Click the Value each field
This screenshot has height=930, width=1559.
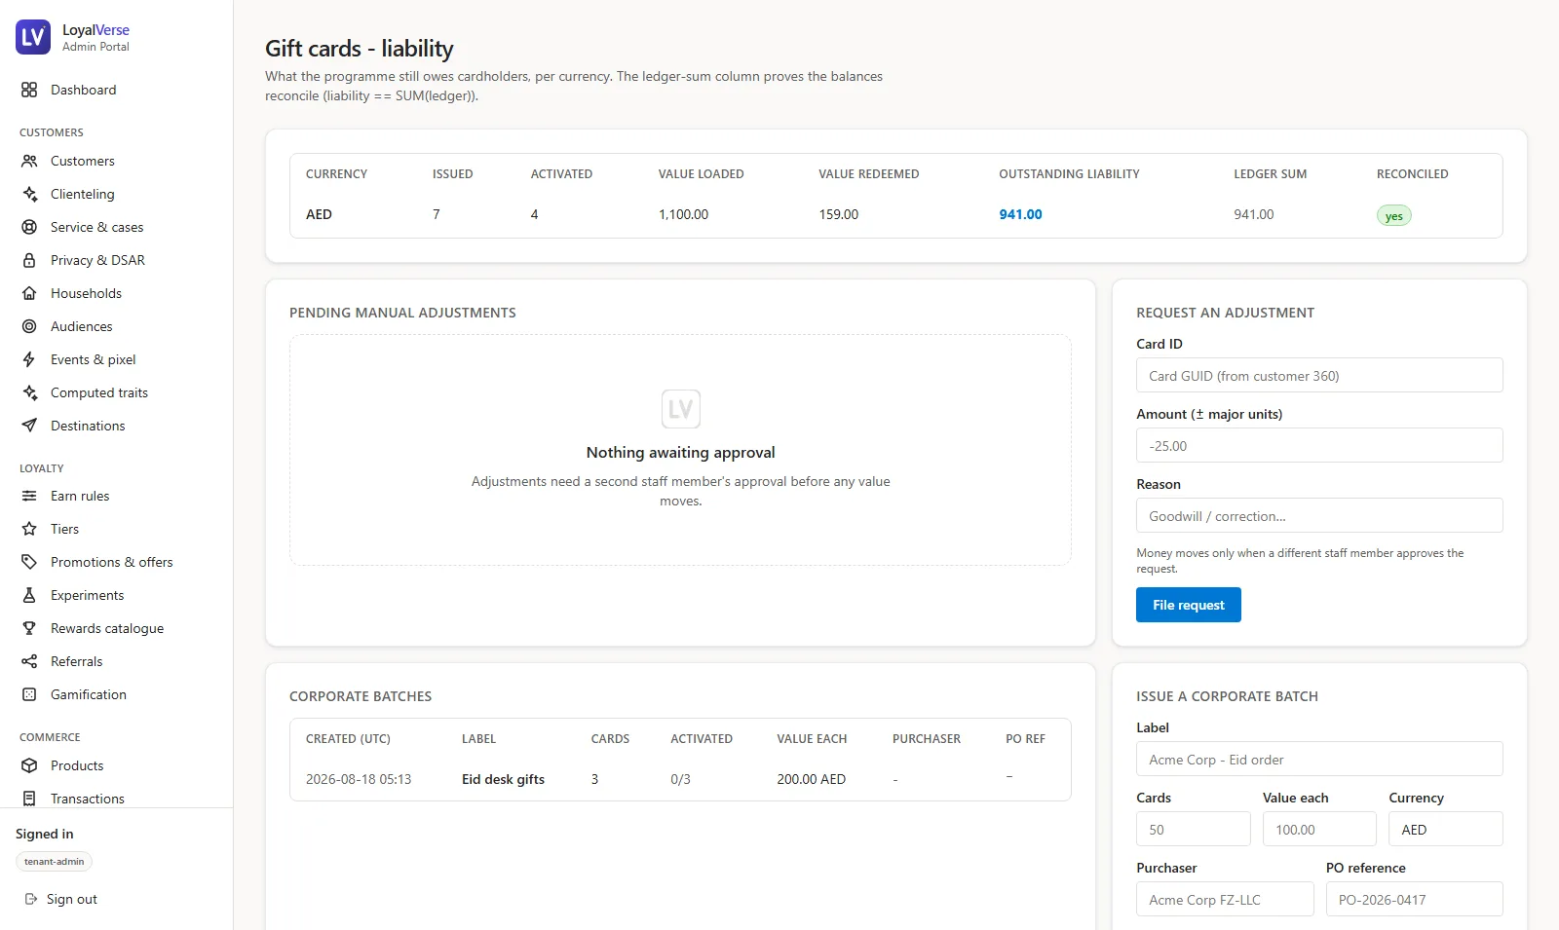1319,829
